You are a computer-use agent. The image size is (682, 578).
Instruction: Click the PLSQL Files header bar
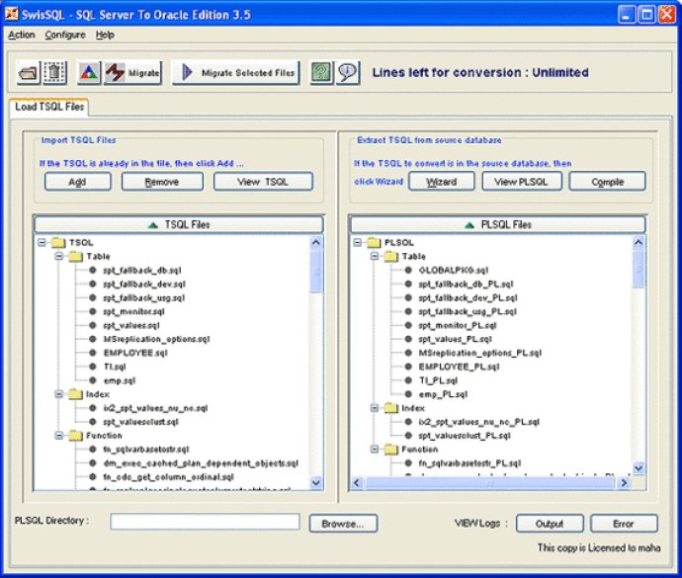pos(498,224)
